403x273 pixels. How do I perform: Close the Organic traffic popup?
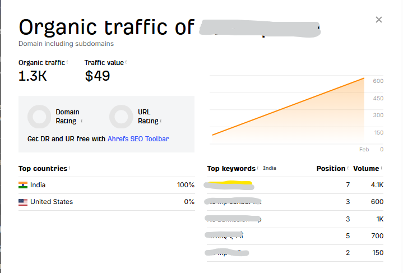click(379, 20)
